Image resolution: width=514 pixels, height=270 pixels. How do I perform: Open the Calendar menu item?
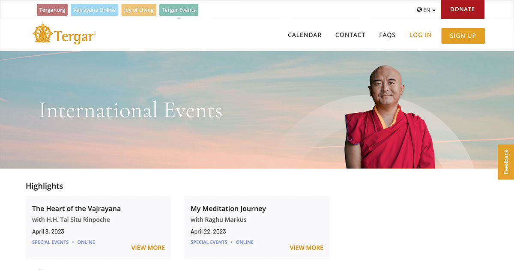(305, 35)
